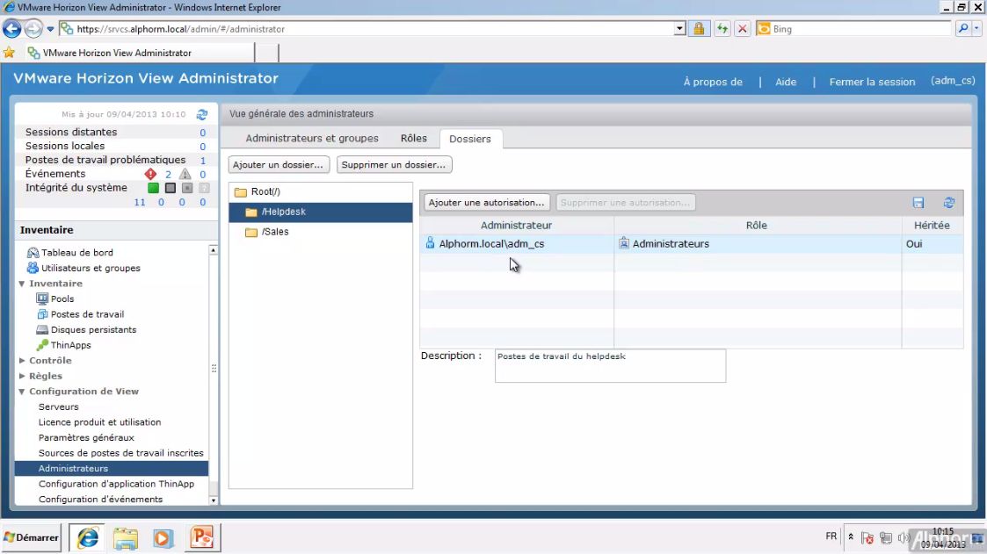Viewport: 987px width, 554px height.
Task: Expand the Règles tree section
Action: 22,376
